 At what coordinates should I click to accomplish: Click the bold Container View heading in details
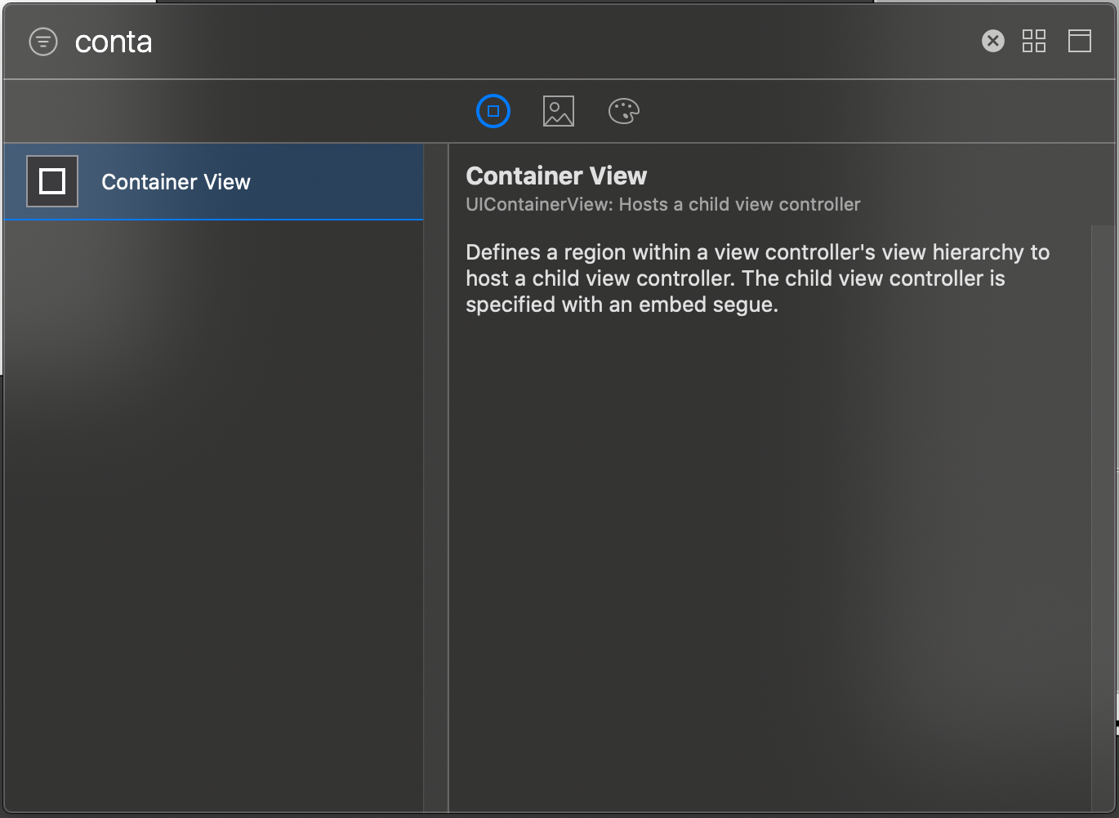(556, 176)
